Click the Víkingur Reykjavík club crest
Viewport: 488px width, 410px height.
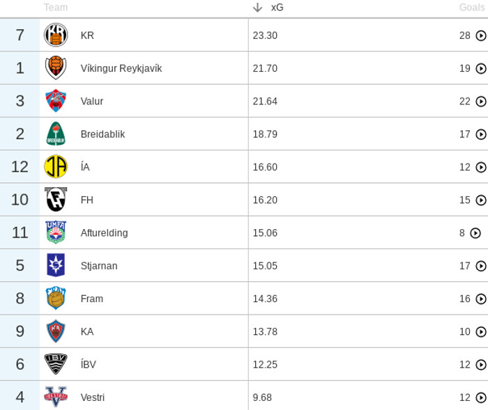56,68
